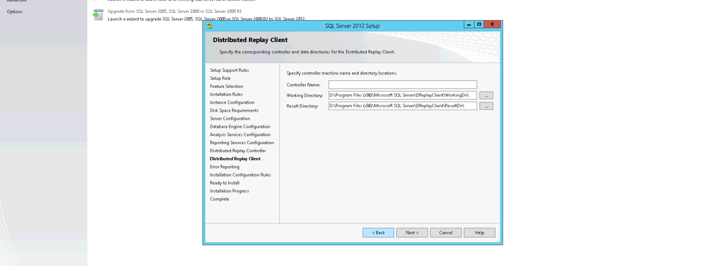Select the Reporting Services Configuration step

(x=242, y=143)
